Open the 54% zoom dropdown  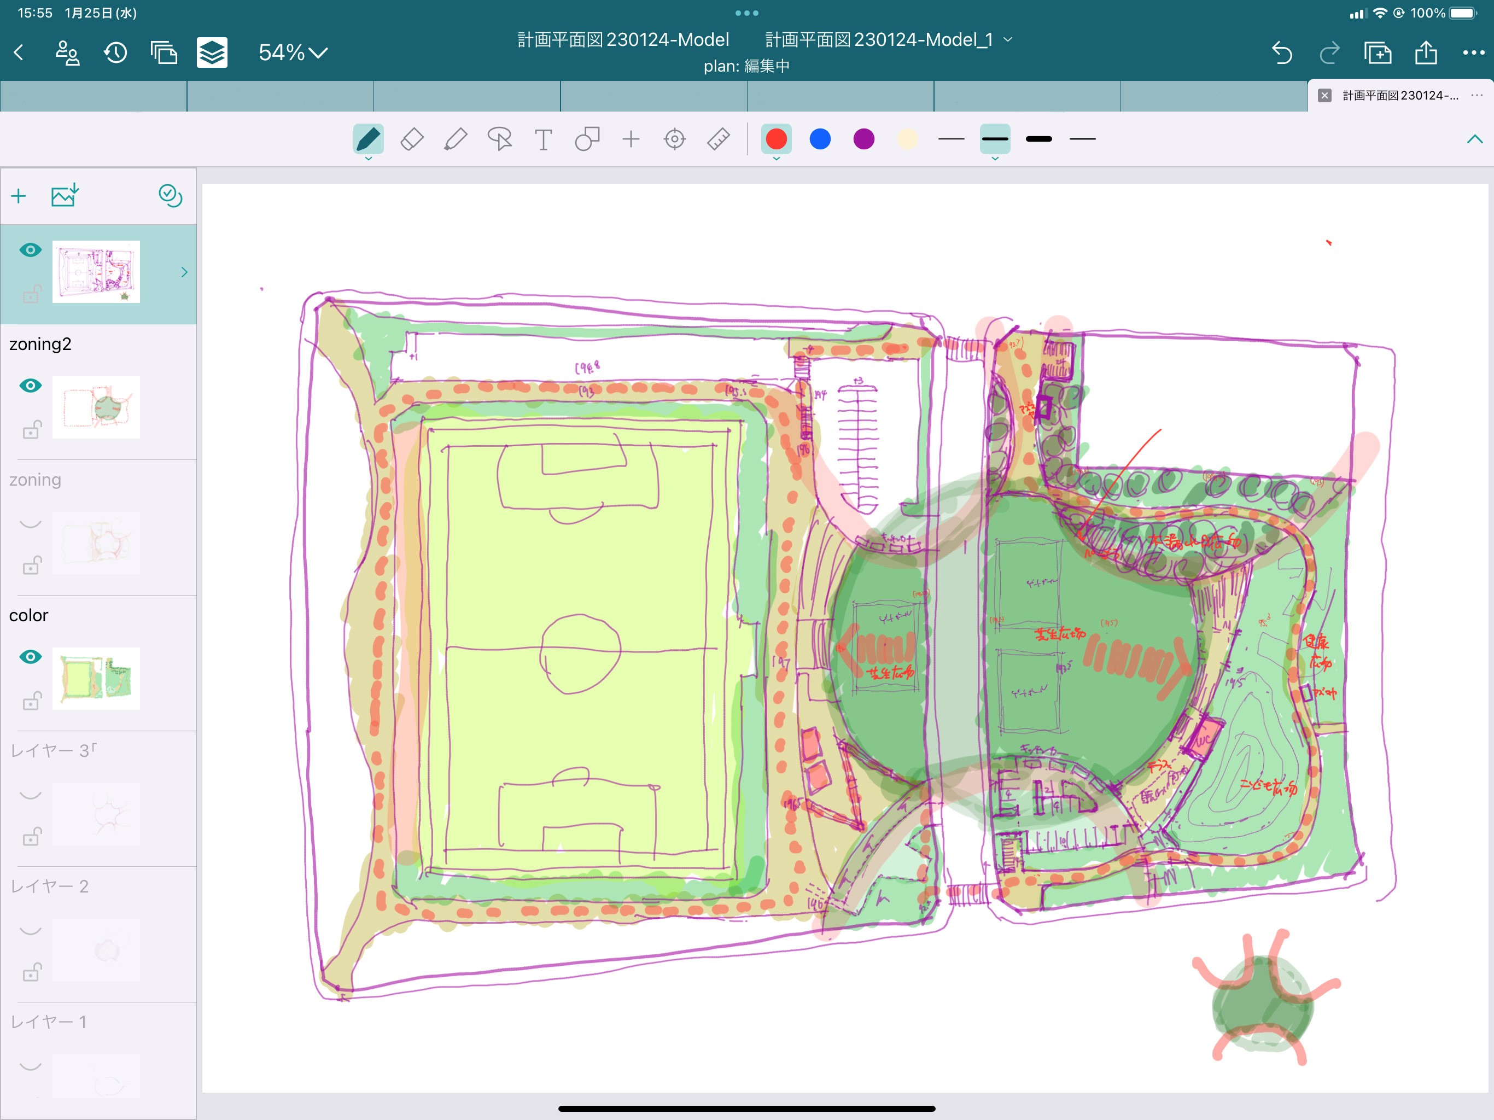293,52
